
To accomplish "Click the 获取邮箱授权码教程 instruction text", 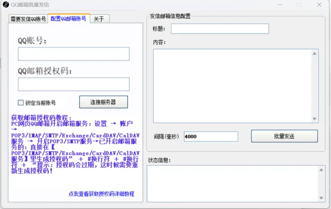I will coord(75,144).
